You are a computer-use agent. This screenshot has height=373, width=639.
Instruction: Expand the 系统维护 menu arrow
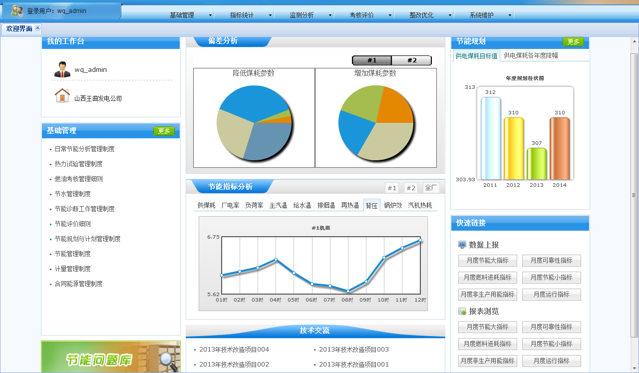pos(510,15)
